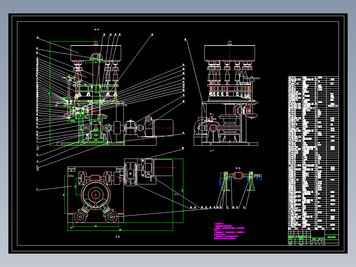
Task: Click the circular turret in the plan view
Action: [96, 194]
